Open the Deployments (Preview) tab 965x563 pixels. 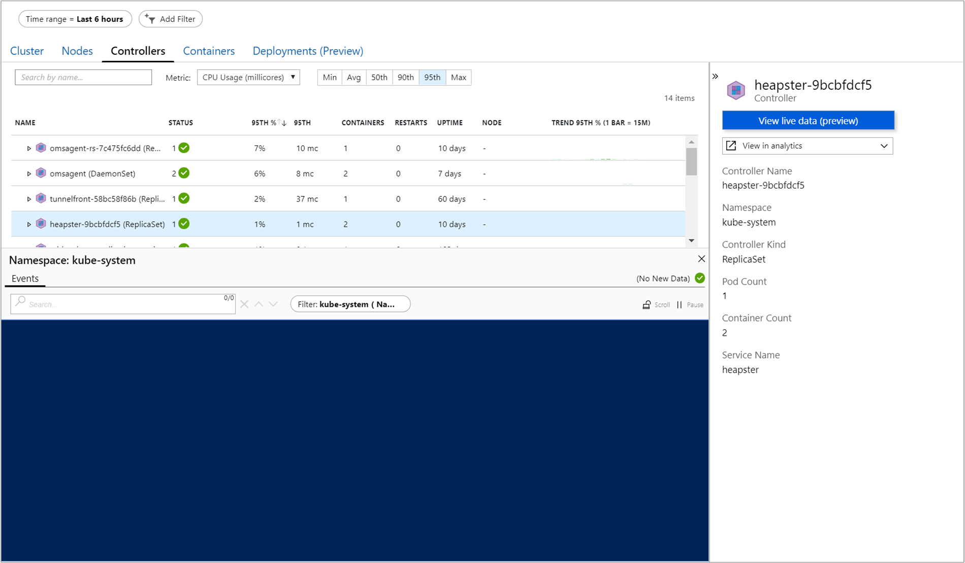pyautogui.click(x=308, y=51)
